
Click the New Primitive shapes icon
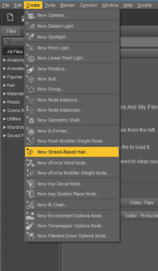pyautogui.click(x=31, y=69)
